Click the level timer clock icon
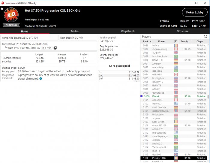 coord(55,48)
